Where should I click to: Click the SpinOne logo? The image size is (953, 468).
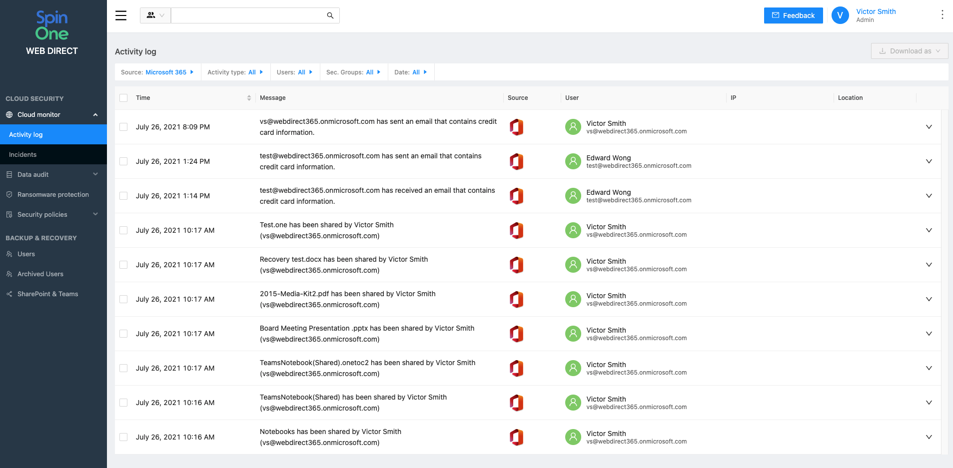(52, 26)
